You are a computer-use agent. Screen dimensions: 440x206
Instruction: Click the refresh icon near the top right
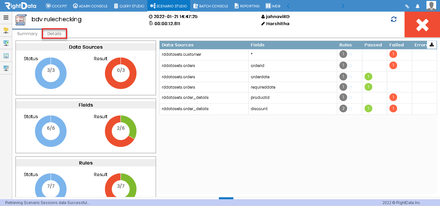pyautogui.click(x=394, y=19)
